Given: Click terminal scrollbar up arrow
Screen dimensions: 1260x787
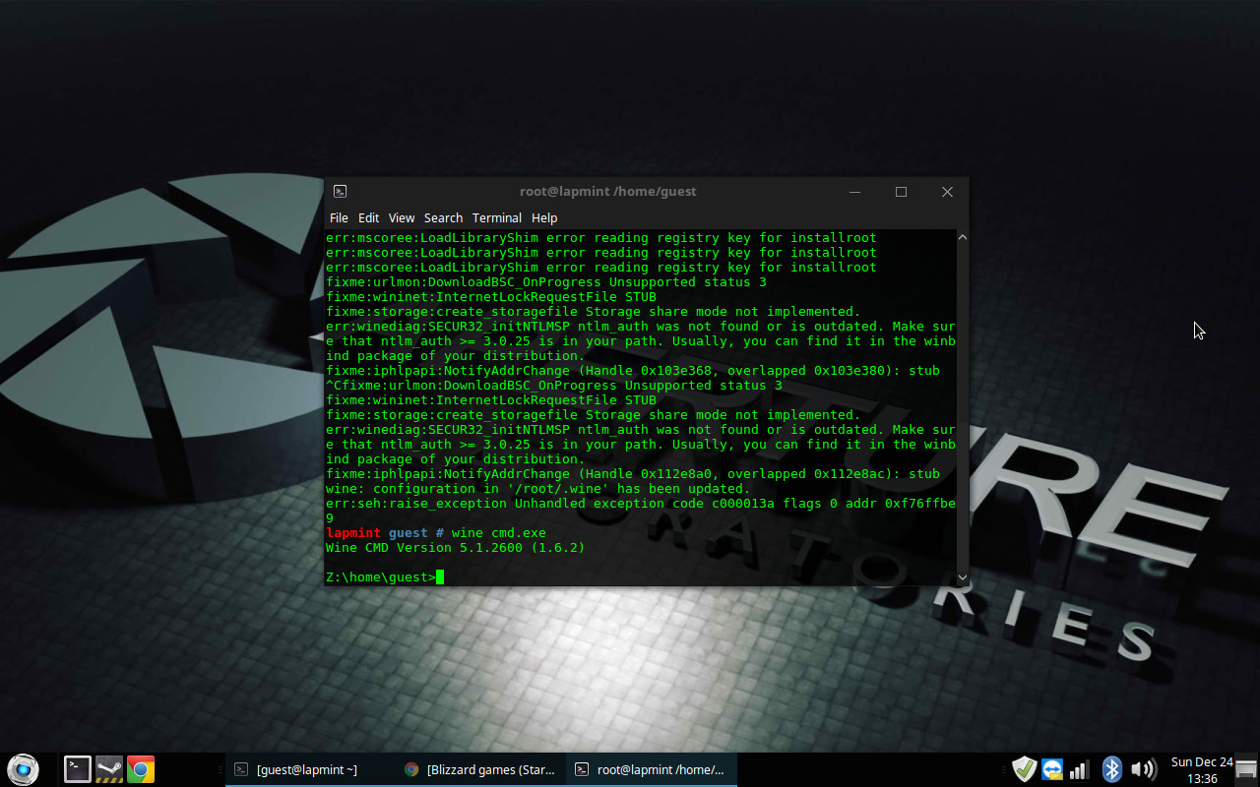Looking at the screenshot, I should [x=962, y=237].
